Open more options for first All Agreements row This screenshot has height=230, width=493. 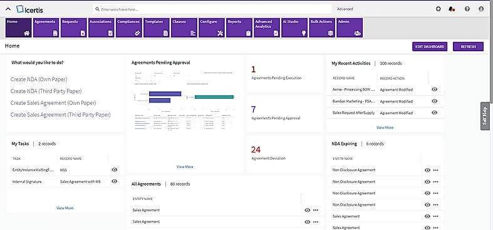[316, 210]
